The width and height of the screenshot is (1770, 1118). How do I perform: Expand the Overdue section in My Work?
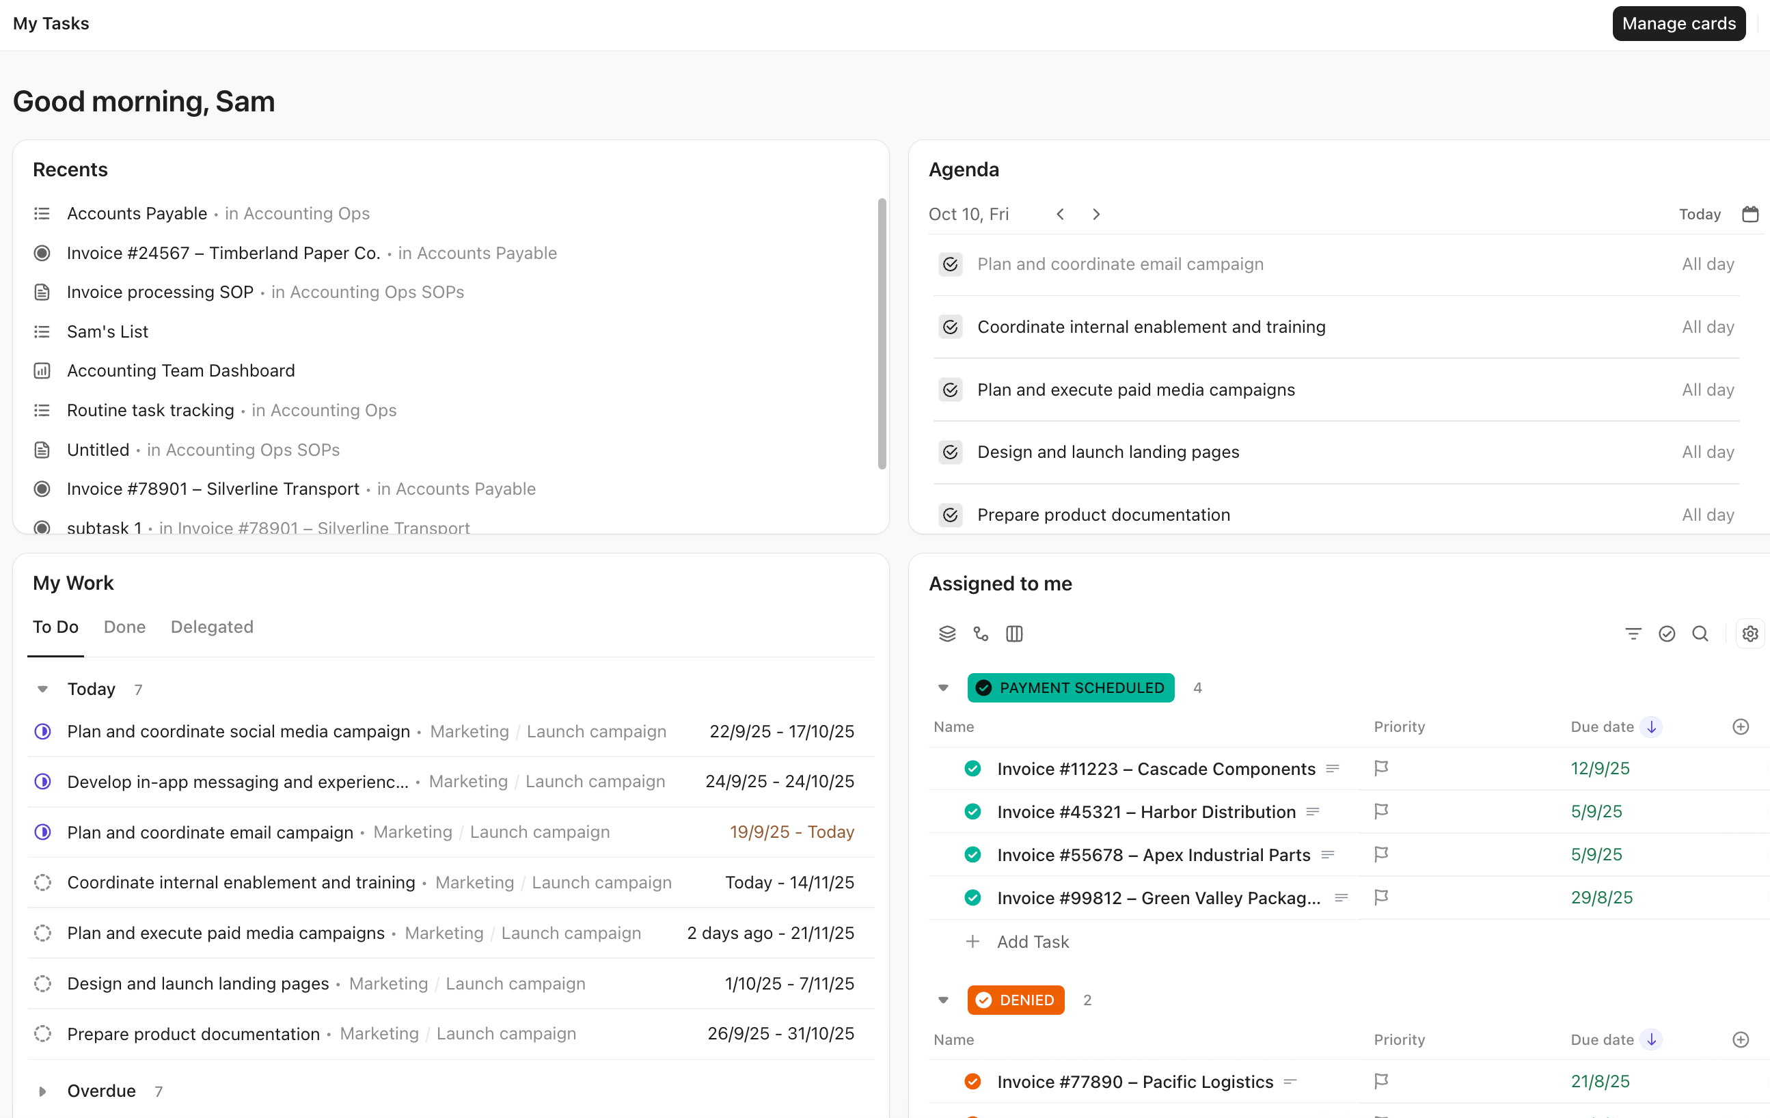(42, 1090)
